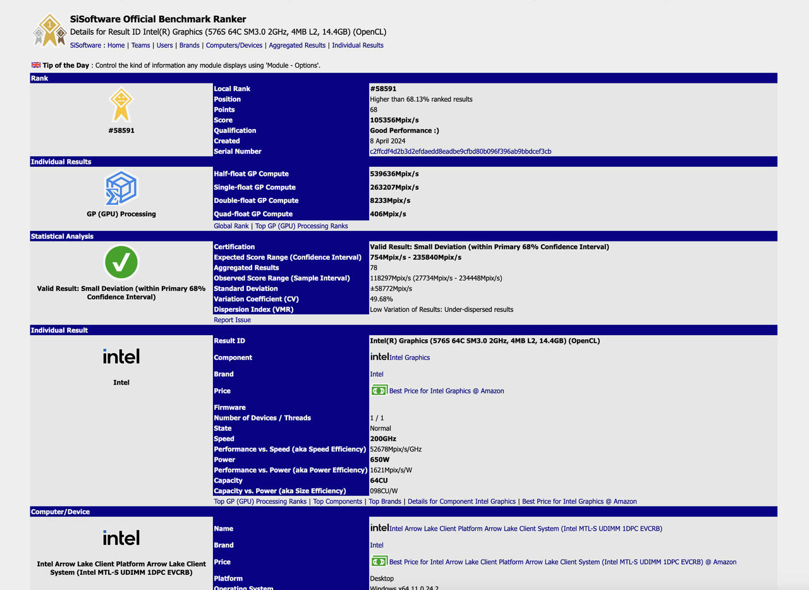Click Intel logo in Computer/Device section

pyautogui.click(x=121, y=538)
